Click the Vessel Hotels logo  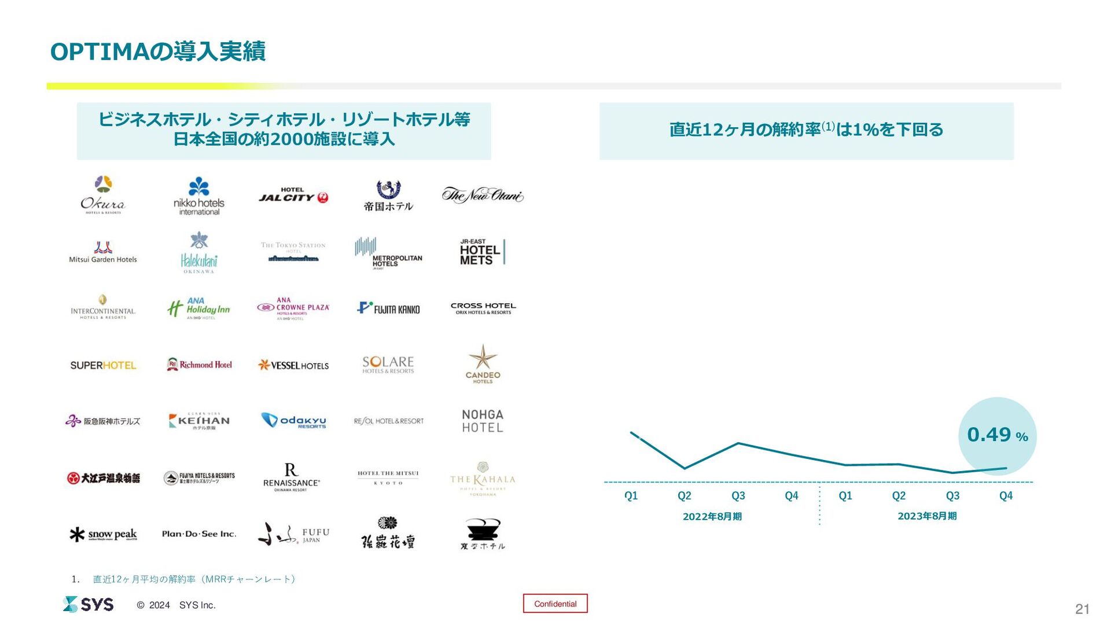coord(293,365)
